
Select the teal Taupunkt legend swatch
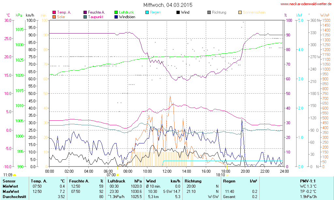pyautogui.click(x=85, y=17)
